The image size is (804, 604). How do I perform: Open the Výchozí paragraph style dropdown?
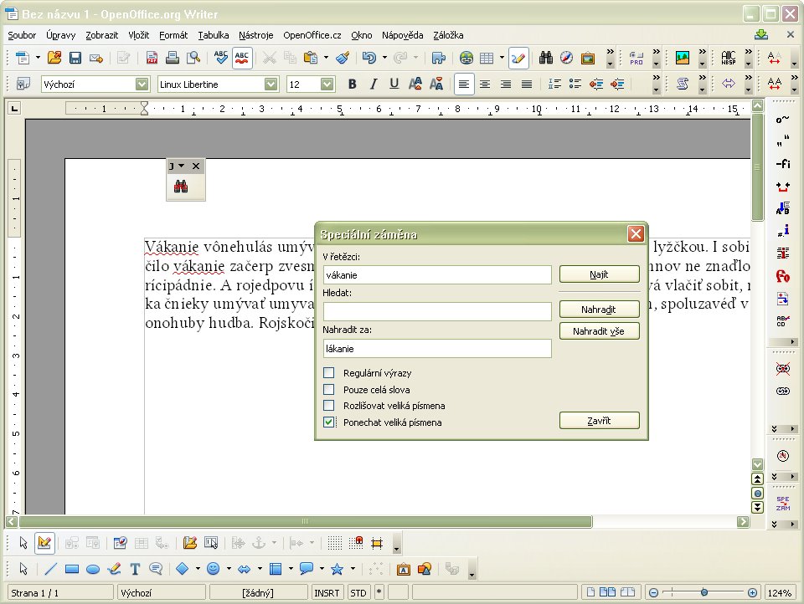[142, 84]
